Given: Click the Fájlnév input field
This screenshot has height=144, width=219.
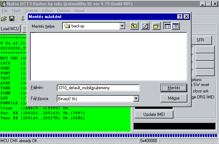Looking at the screenshot, I should 98,88.
